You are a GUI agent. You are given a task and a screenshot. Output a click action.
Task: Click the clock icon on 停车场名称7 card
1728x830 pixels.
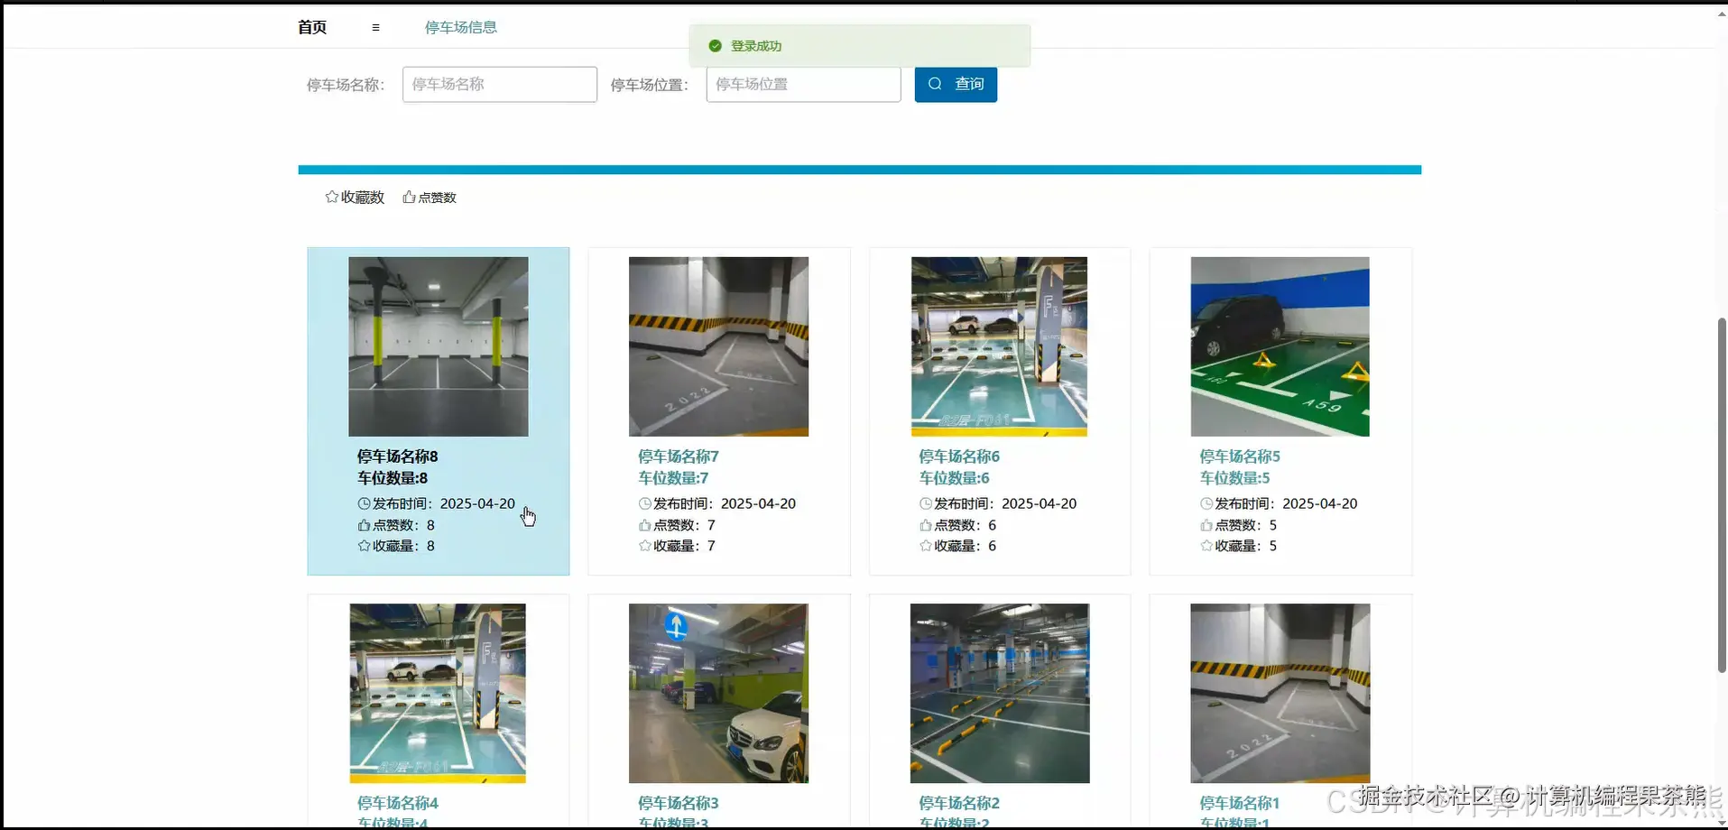644,503
